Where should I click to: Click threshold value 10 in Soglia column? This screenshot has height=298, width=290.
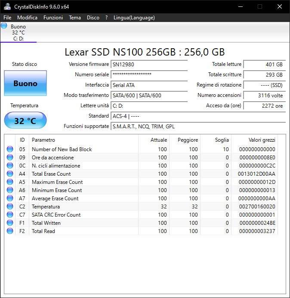pyautogui.click(x=226, y=149)
